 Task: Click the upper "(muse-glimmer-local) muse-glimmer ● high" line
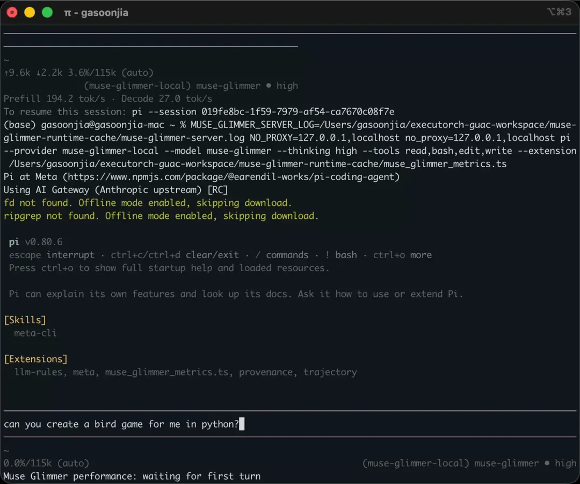(x=191, y=86)
